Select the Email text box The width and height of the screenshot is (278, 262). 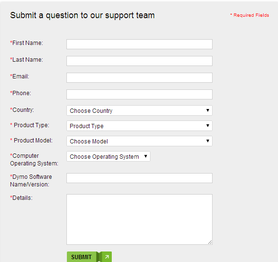pyautogui.click(x=139, y=77)
